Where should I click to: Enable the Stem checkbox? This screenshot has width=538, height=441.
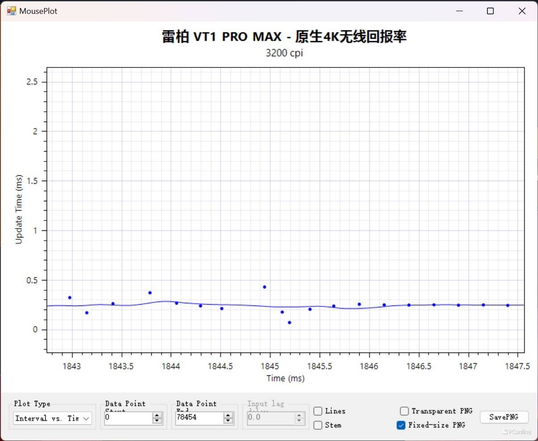318,425
